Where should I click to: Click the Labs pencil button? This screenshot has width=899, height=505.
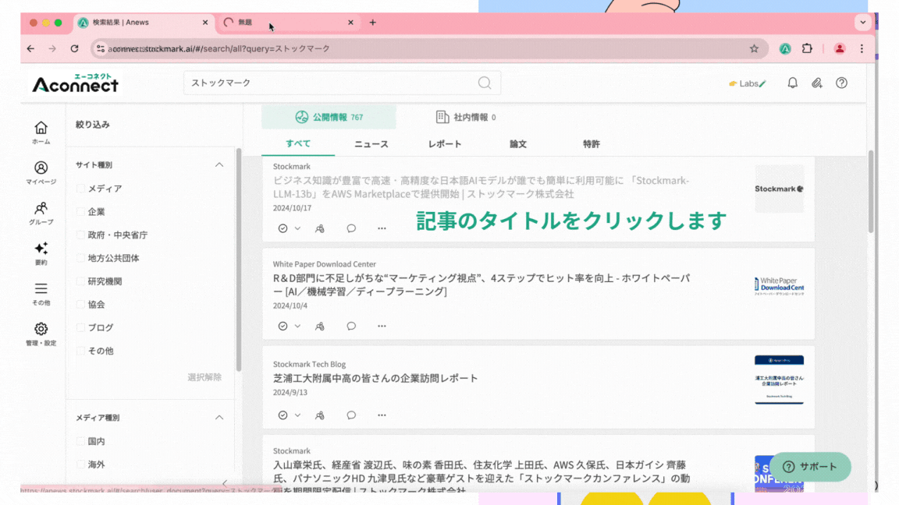(748, 83)
